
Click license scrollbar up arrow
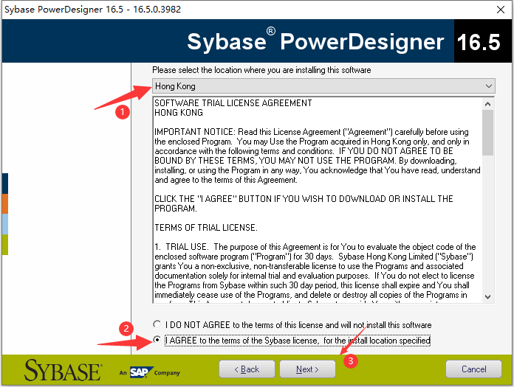click(x=487, y=104)
